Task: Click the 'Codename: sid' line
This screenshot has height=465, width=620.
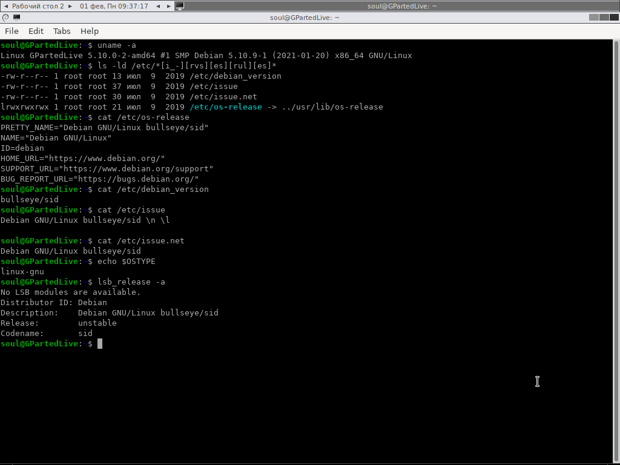Action: (x=46, y=333)
